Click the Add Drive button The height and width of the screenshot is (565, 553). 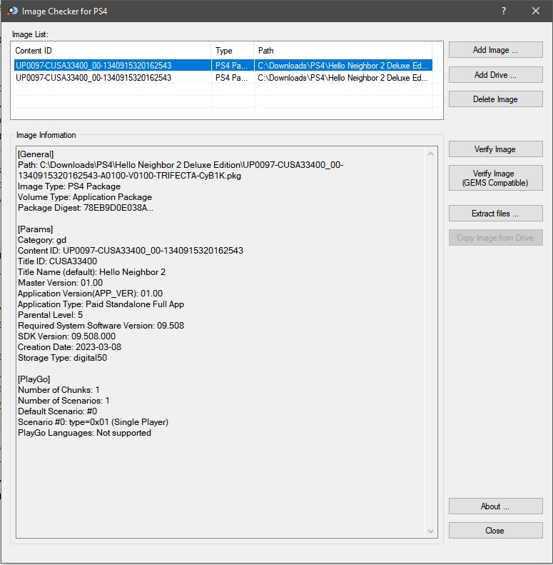tap(495, 74)
